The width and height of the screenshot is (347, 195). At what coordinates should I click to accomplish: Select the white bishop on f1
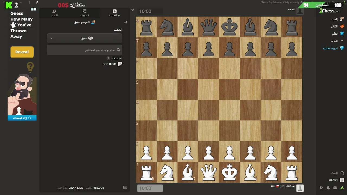(250, 172)
